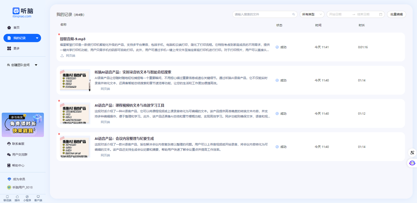Expand the 我的记录 dropdown arrow
Viewport: 417px width, 203px height.
(37, 38)
